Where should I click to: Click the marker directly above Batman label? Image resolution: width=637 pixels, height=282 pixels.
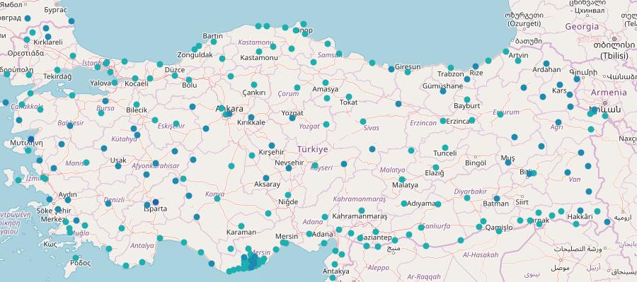(x=496, y=199)
